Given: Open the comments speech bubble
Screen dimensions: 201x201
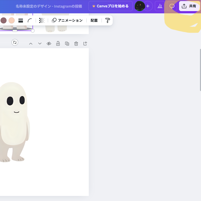Looking at the screenshot, I should pyautogui.click(x=172, y=6).
